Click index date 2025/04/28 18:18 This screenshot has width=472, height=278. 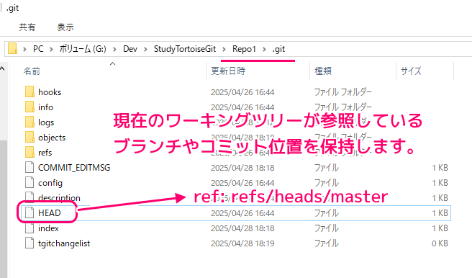tap(242, 228)
